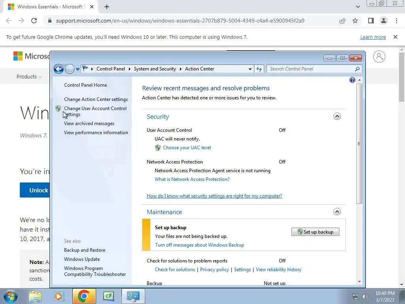Open View archived messages

pyautogui.click(x=89, y=123)
